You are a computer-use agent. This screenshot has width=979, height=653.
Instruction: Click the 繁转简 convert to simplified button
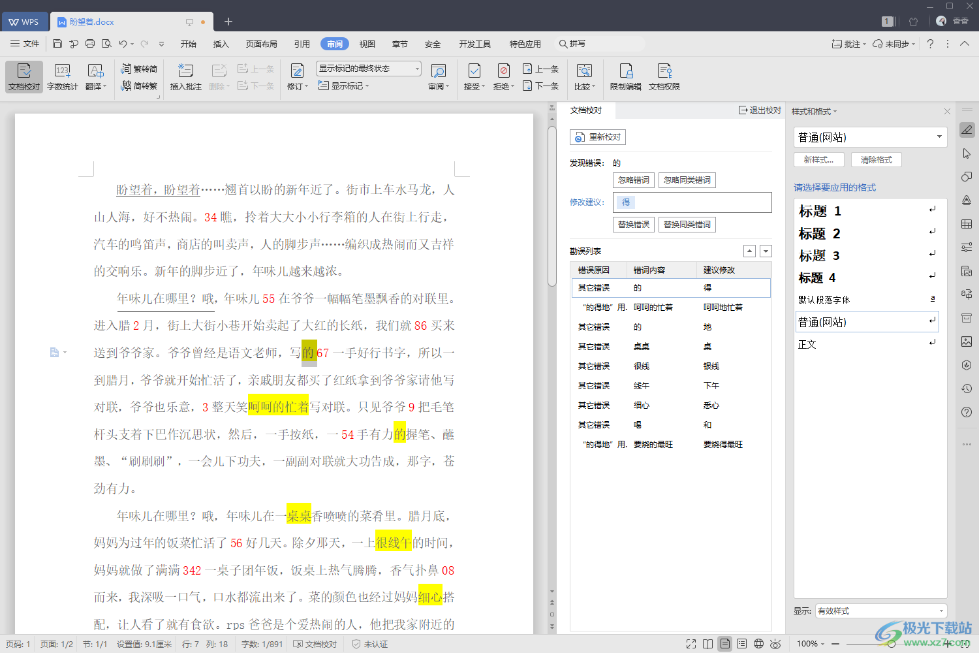click(x=140, y=69)
